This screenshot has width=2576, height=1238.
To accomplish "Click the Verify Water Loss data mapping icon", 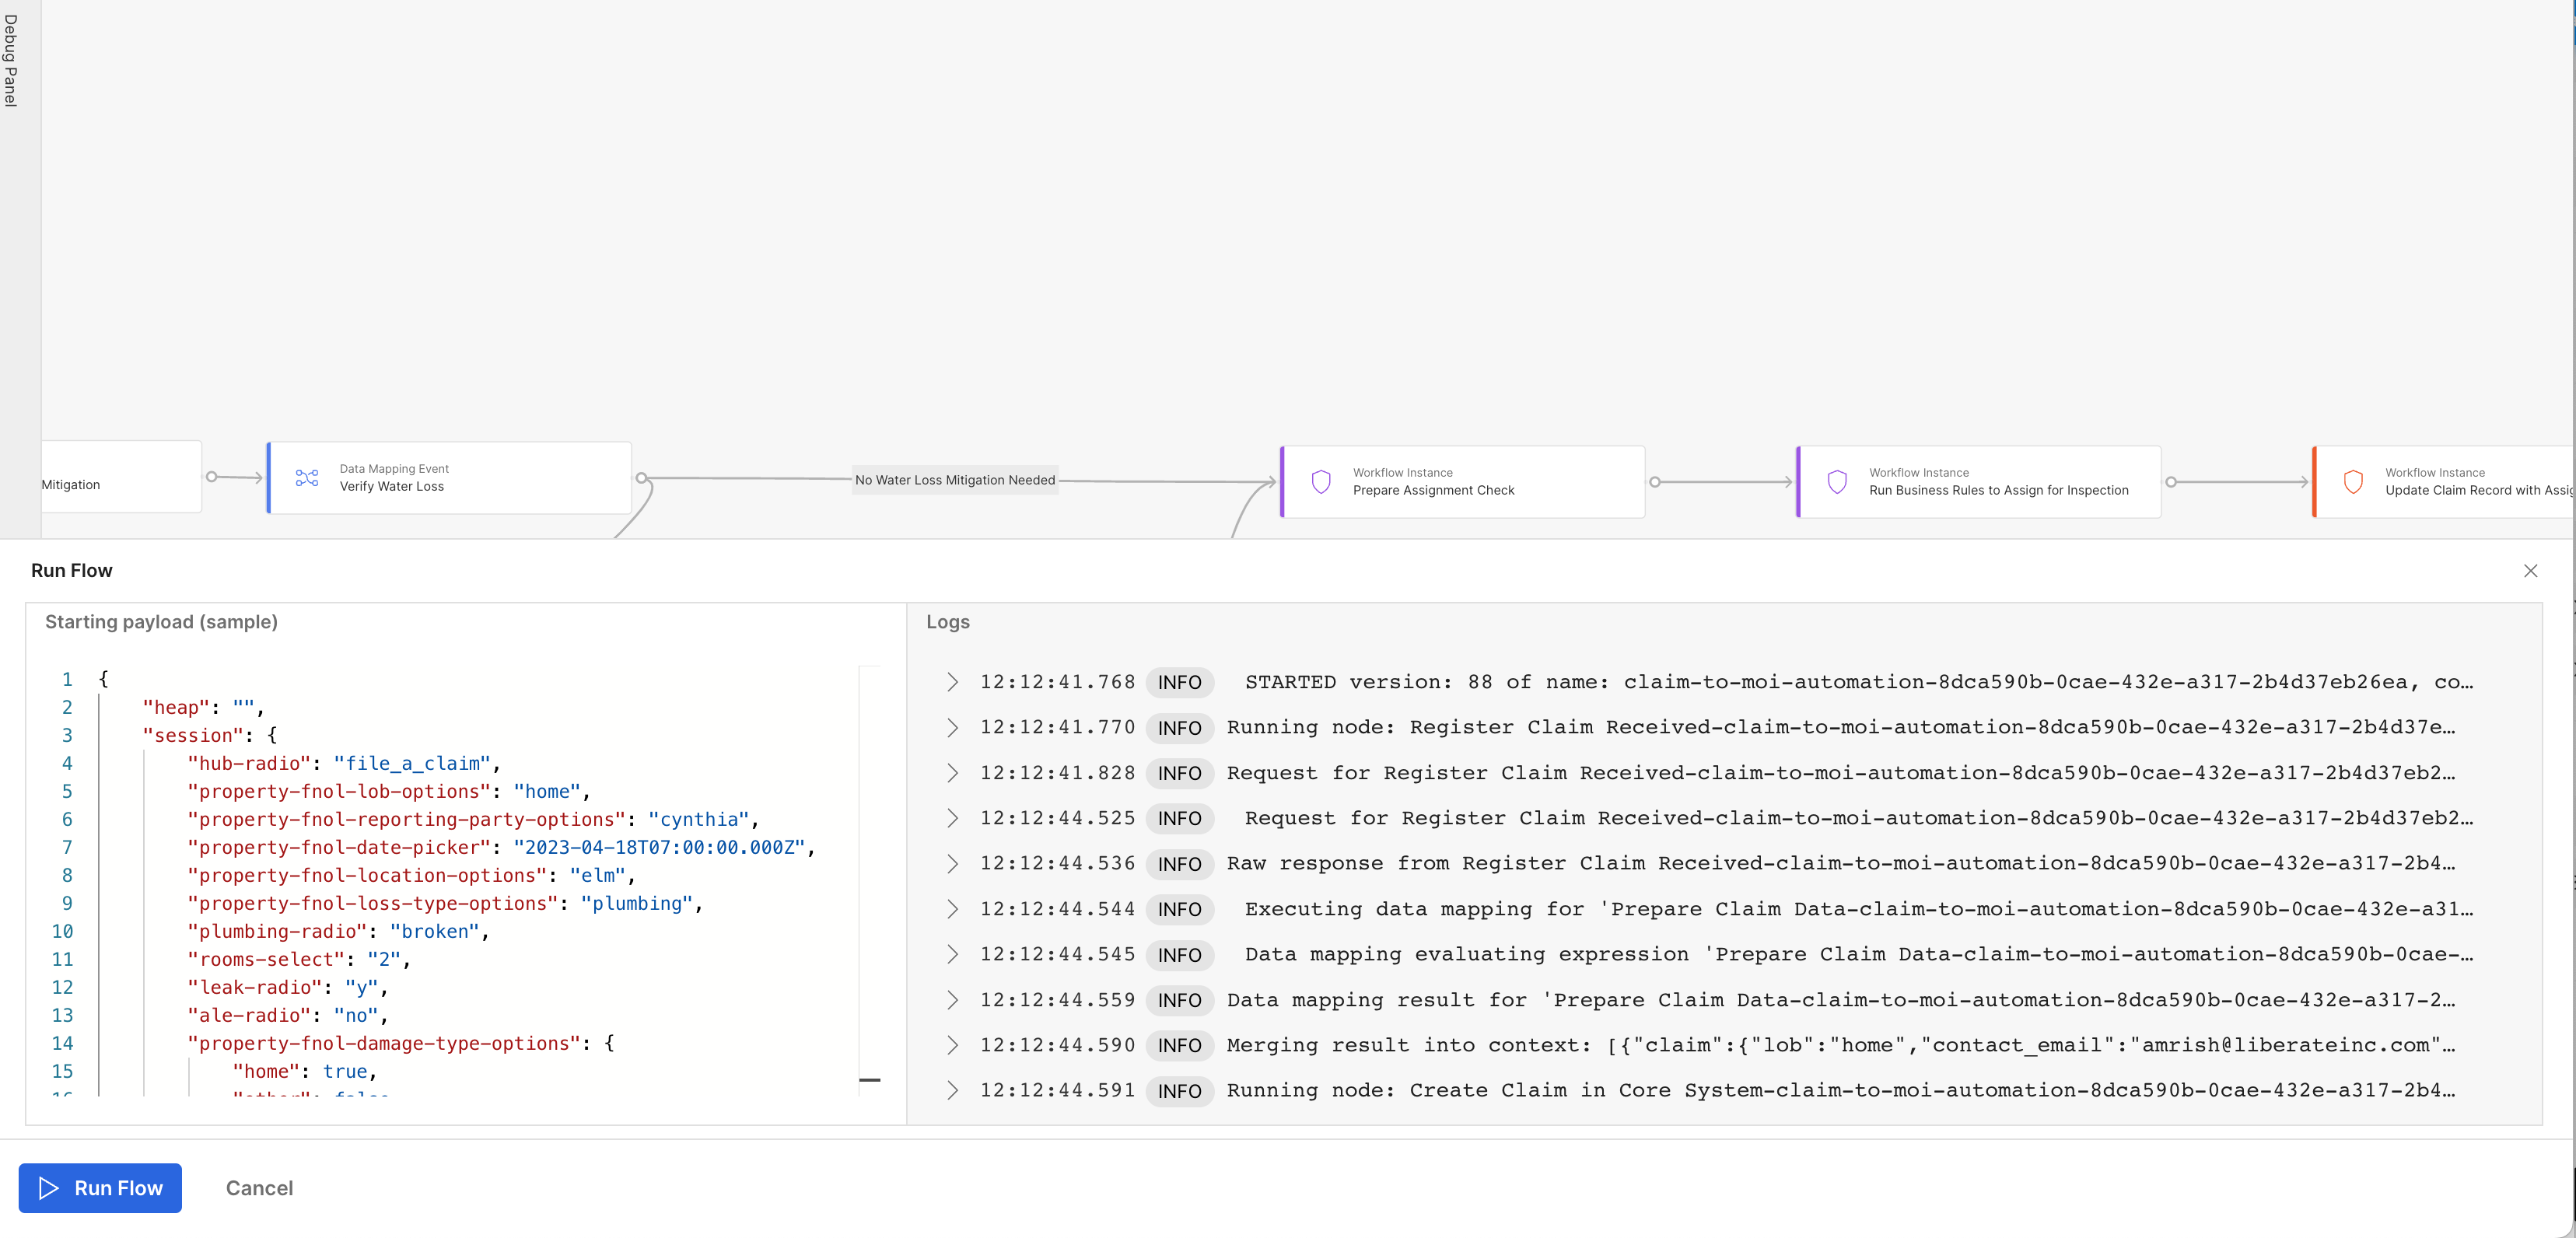I will 307,478.
